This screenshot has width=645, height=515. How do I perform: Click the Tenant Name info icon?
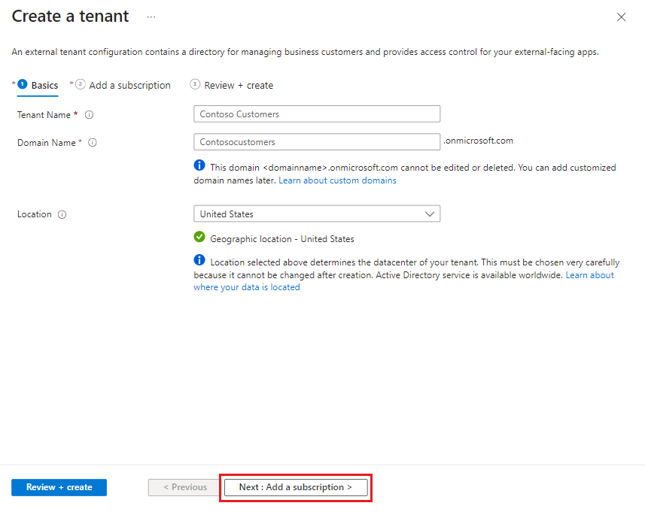click(89, 115)
